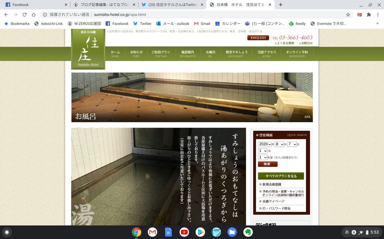Open the feedly bookmark
This screenshot has height=239, width=384.
[x=297, y=24]
